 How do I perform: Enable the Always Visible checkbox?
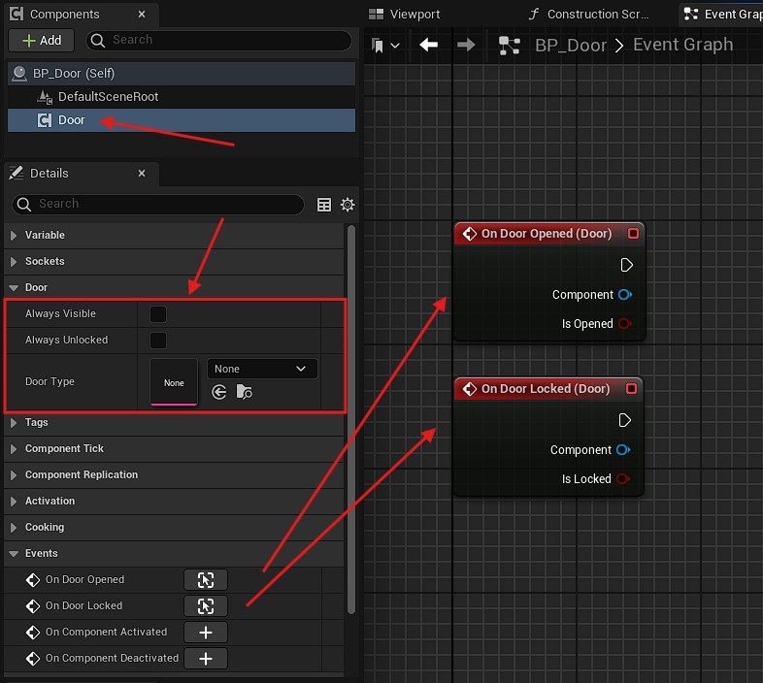(x=157, y=314)
